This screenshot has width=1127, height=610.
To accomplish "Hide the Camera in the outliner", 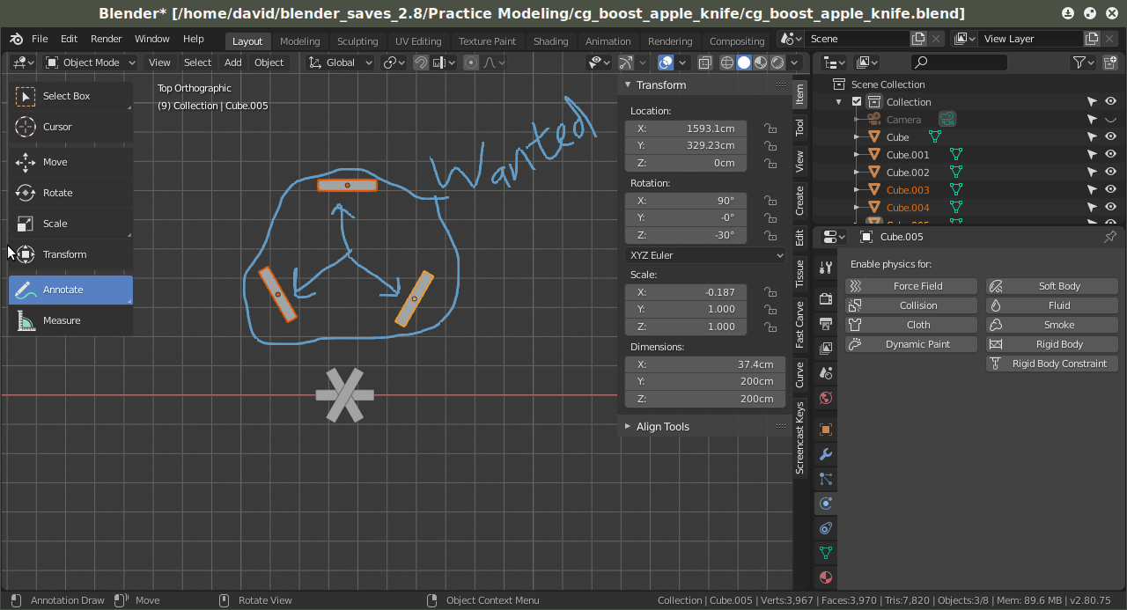I will [x=1110, y=119].
